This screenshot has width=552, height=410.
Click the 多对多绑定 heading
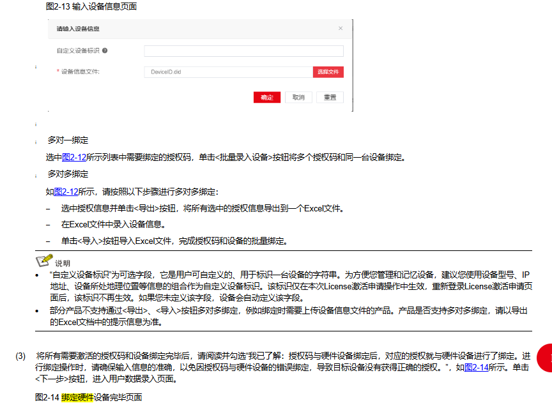click(x=68, y=174)
